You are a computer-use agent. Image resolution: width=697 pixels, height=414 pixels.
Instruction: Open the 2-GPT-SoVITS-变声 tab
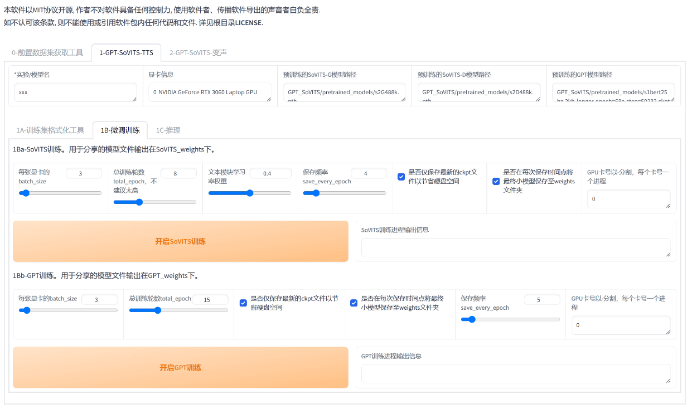click(198, 53)
